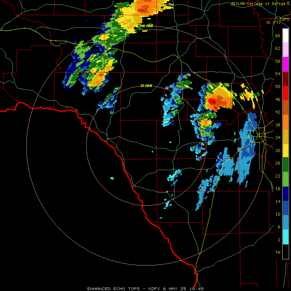
Task: Click the black TH legend swatch
Action: point(286,252)
